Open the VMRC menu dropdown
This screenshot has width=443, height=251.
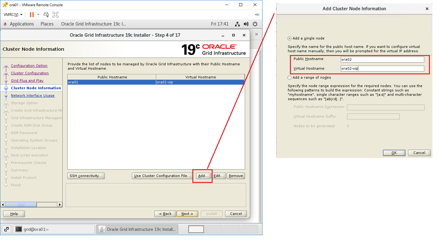13,15
